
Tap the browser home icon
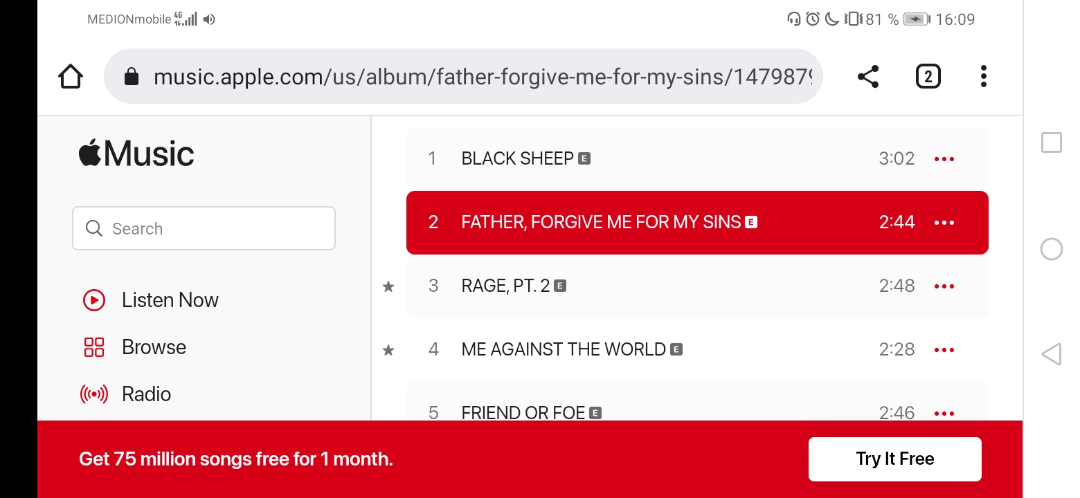point(71,76)
